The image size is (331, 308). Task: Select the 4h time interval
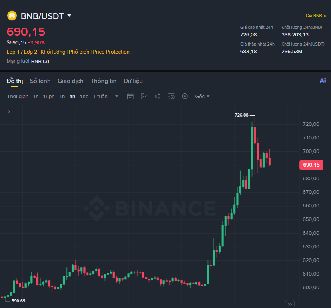click(72, 97)
